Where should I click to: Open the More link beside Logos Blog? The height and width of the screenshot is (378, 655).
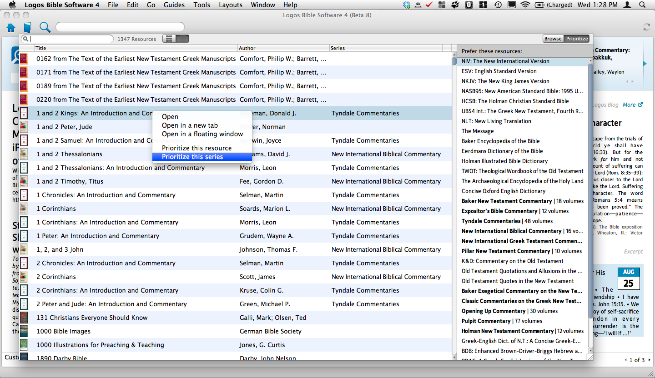coord(632,104)
